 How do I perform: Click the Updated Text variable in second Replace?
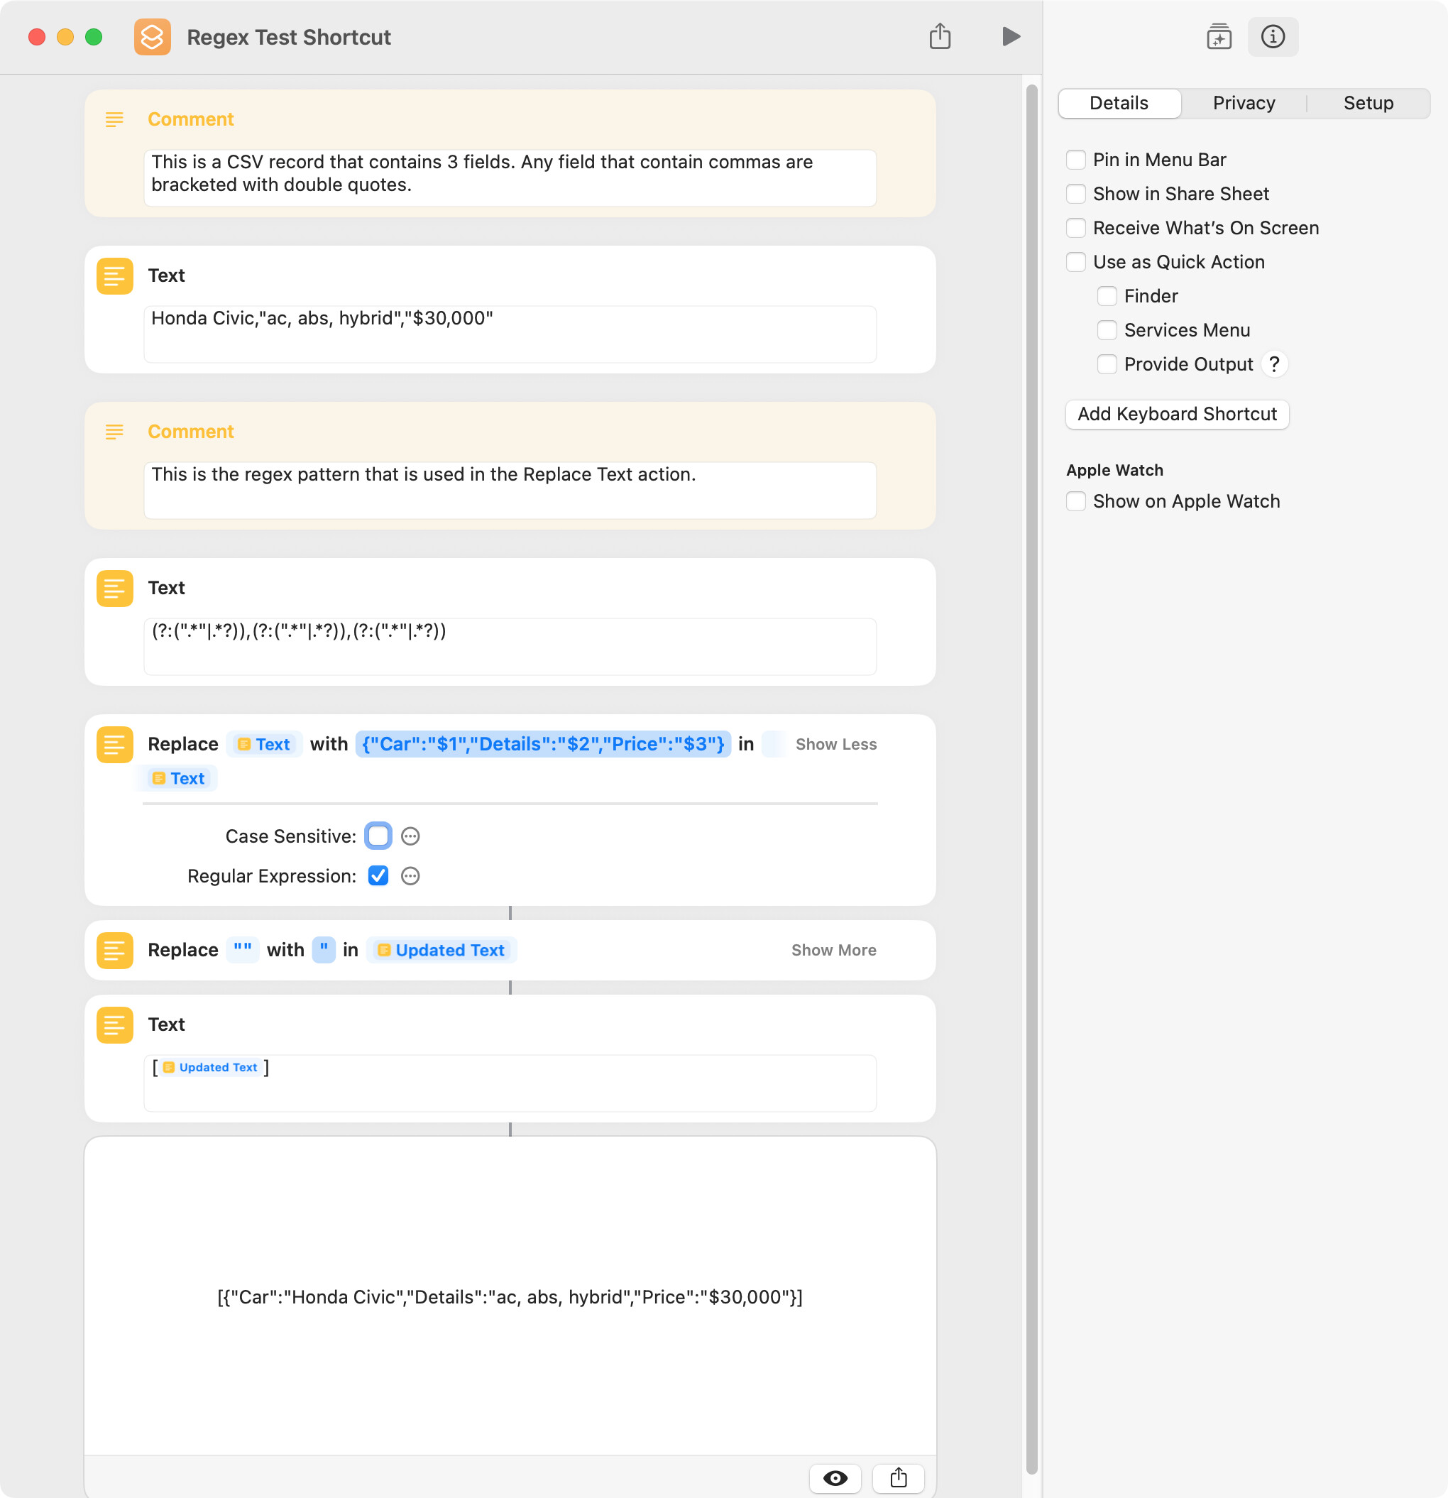click(441, 950)
